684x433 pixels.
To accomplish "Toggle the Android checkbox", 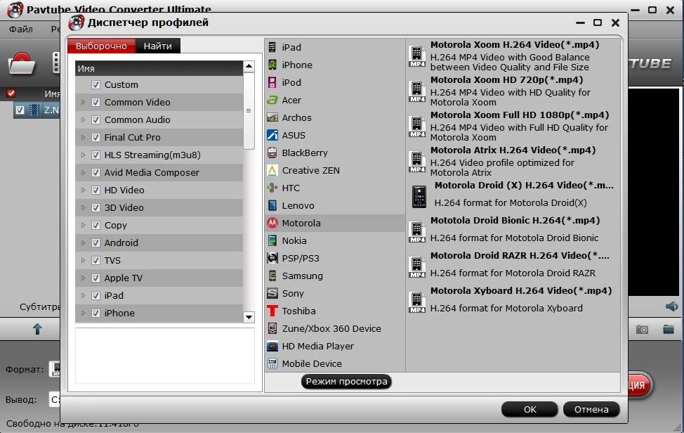I will click(96, 243).
